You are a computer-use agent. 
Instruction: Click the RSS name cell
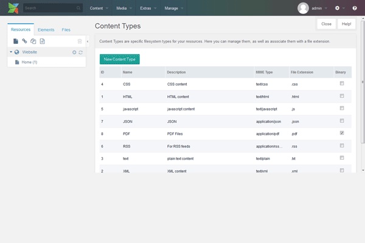click(x=127, y=146)
